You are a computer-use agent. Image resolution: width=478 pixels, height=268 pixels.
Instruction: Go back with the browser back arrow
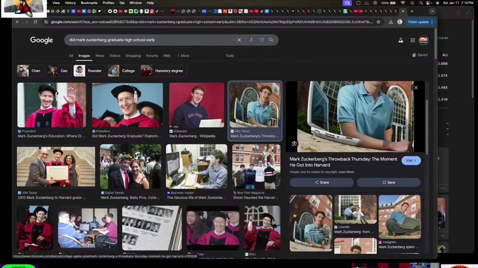(17, 22)
